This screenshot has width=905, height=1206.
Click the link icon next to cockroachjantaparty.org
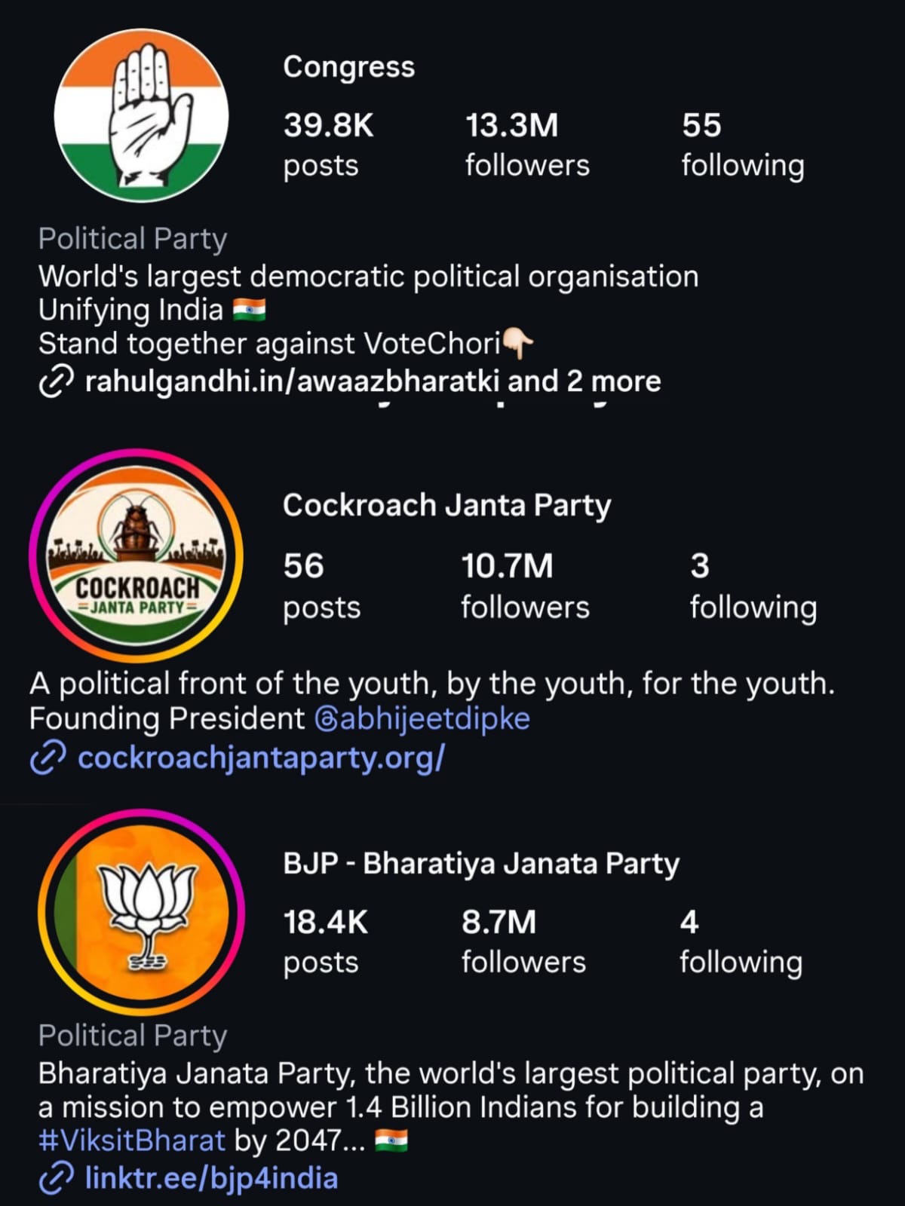[x=48, y=758]
